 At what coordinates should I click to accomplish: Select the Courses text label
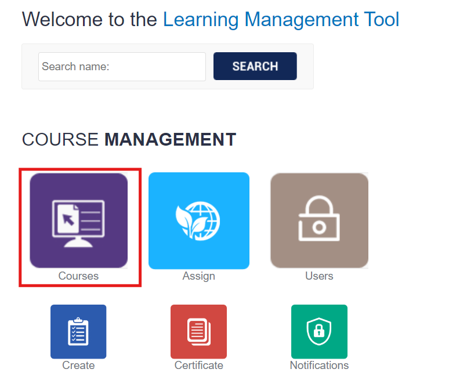[x=78, y=276]
